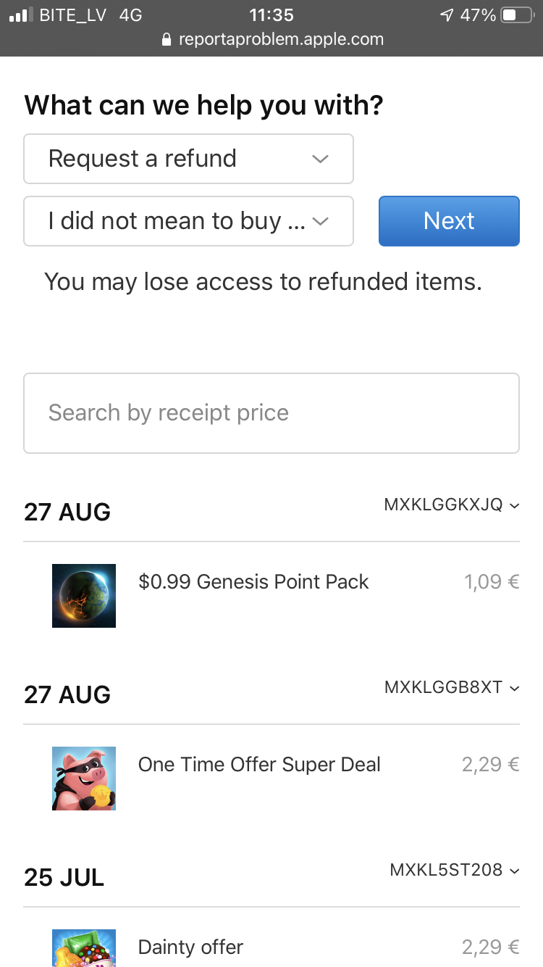Tap the Candy Crush app icon
543x967 pixels.
tap(84, 948)
